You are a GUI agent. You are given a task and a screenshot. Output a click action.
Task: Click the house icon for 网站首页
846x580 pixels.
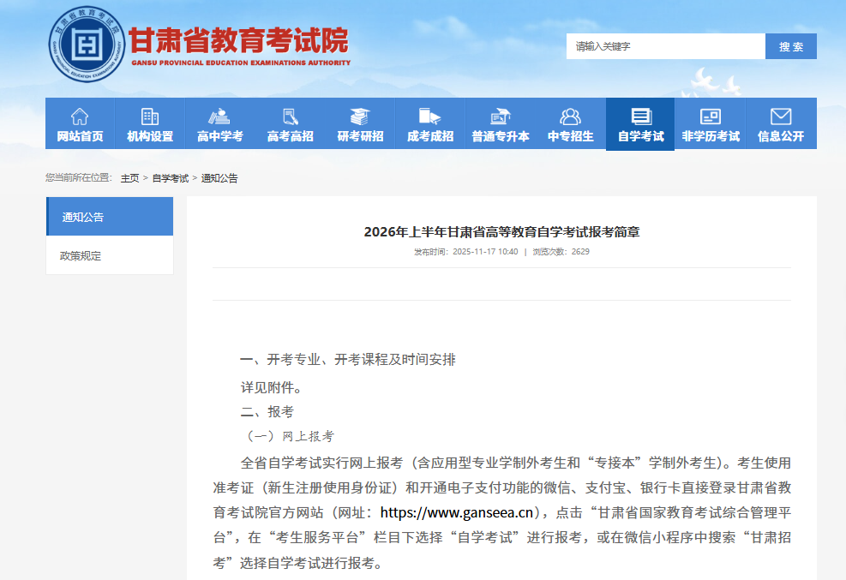point(80,117)
